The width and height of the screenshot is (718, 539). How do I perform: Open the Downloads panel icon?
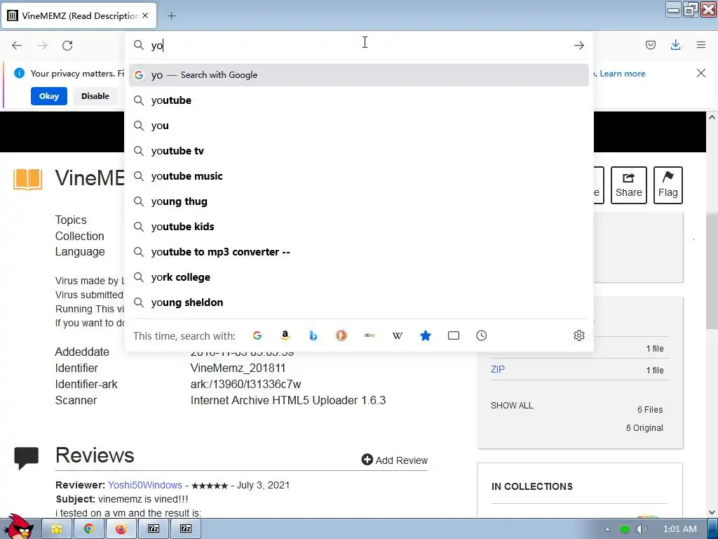[675, 45]
